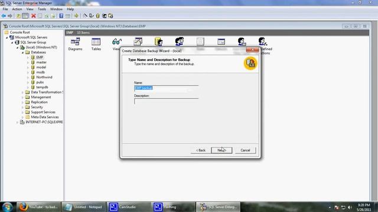This screenshot has height=212, width=378.
Task: Open the Action menu
Action: click(17, 9)
